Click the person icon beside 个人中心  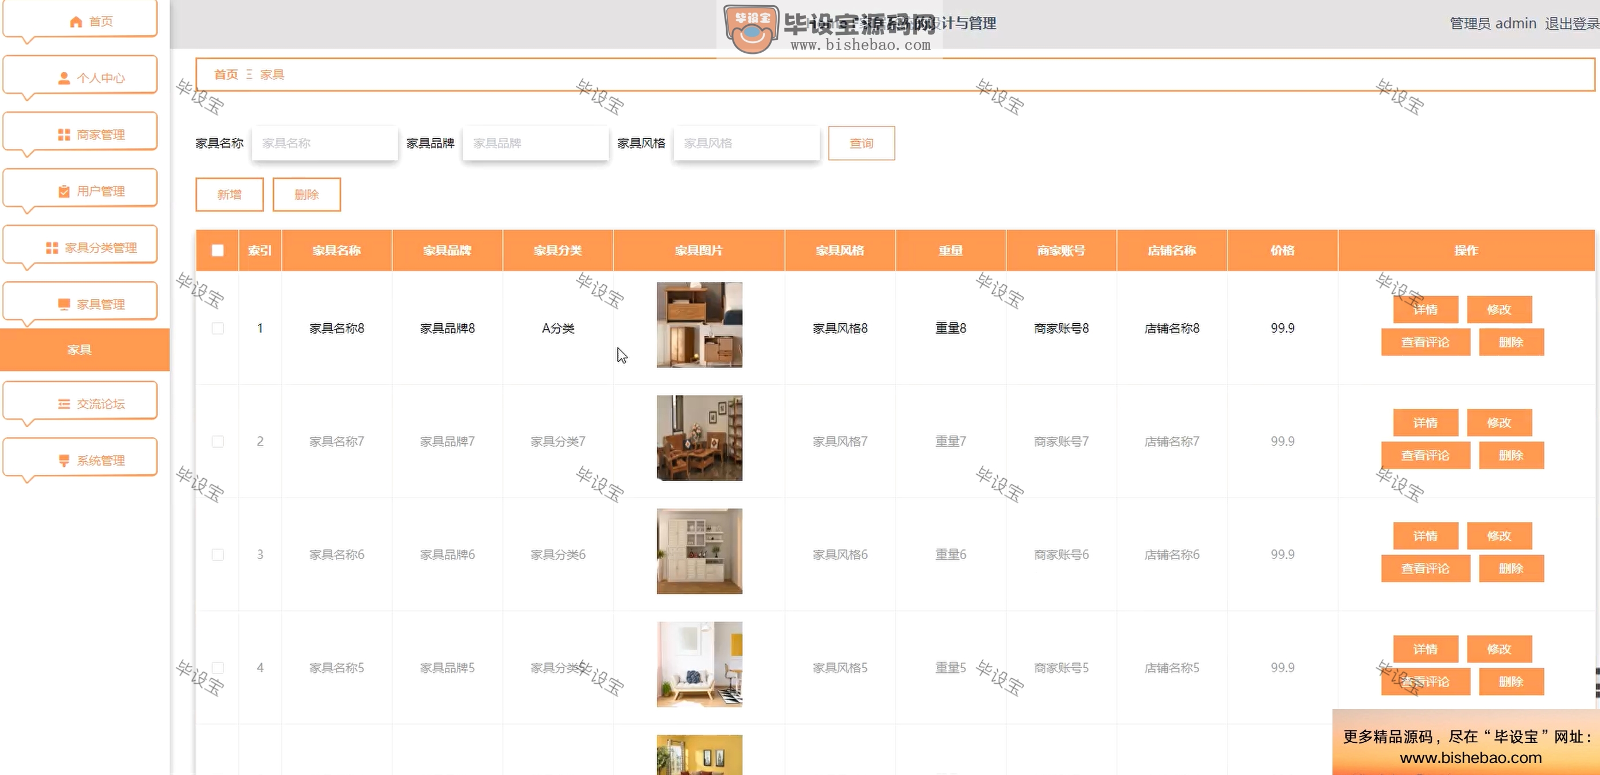(63, 78)
